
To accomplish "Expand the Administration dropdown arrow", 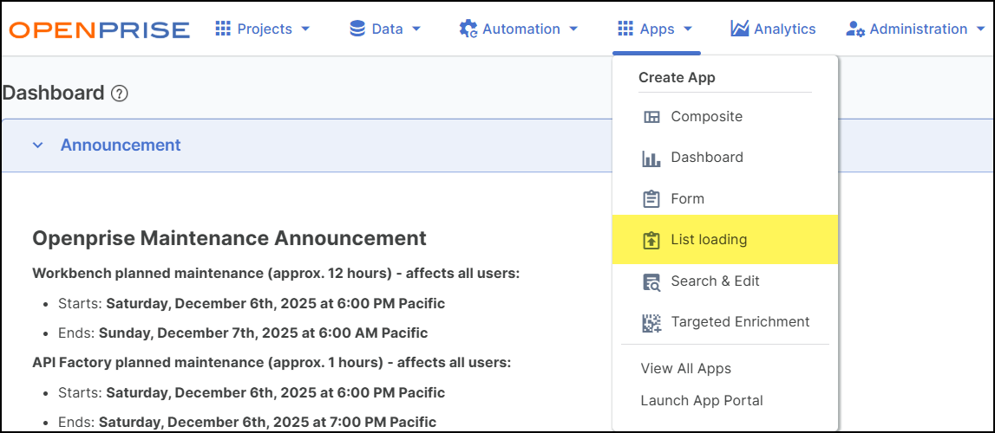I will coord(981,29).
